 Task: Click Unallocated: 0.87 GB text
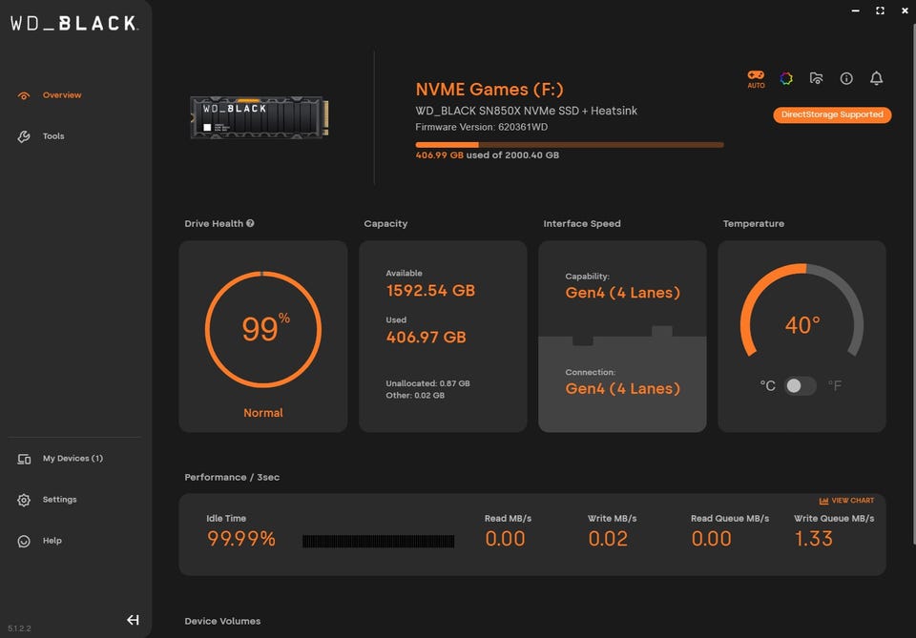coord(427,383)
